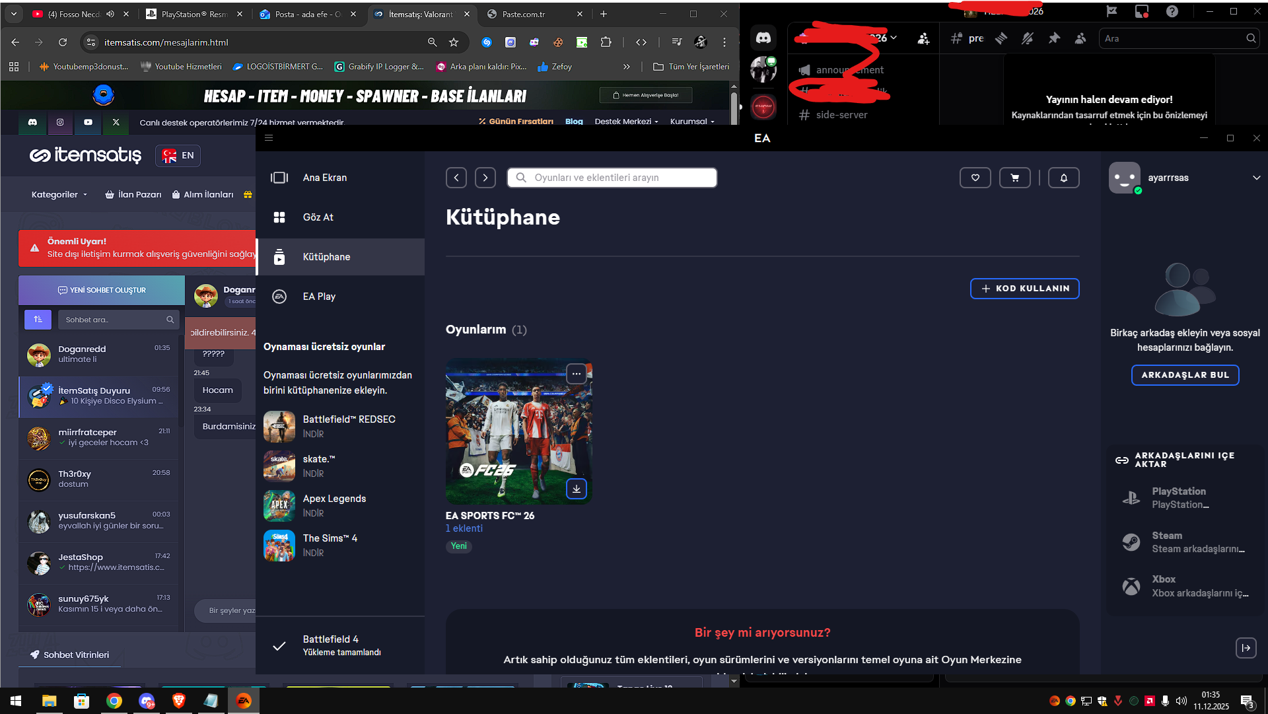Image resolution: width=1268 pixels, height=714 pixels.
Task: Expand the ayarrrsas profile dropdown
Action: (x=1256, y=178)
